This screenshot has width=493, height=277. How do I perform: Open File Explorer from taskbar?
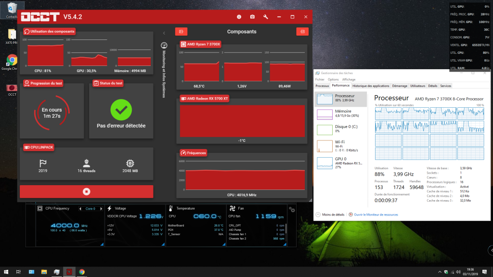[44, 272]
